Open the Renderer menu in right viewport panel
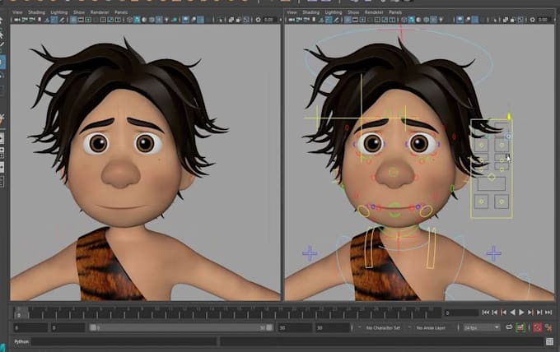 pos(374,12)
